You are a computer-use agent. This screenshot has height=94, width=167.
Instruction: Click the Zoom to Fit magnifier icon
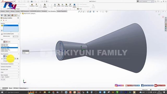click(79, 11)
